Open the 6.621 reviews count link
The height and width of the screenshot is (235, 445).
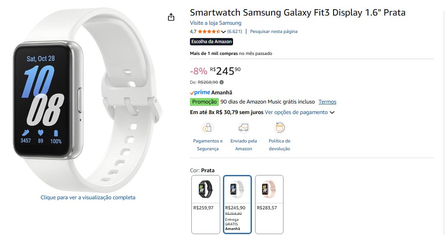click(x=234, y=32)
